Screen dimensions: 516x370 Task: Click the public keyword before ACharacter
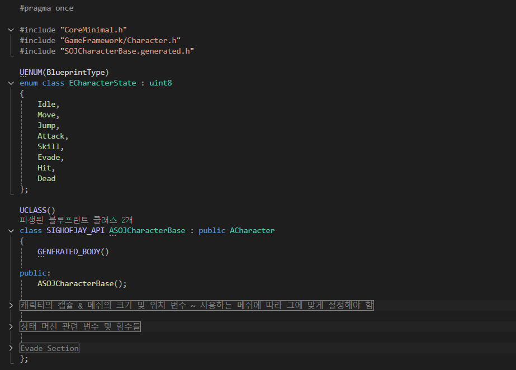(x=212, y=230)
